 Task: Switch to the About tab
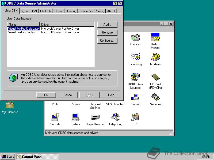pyautogui.click(x=111, y=11)
